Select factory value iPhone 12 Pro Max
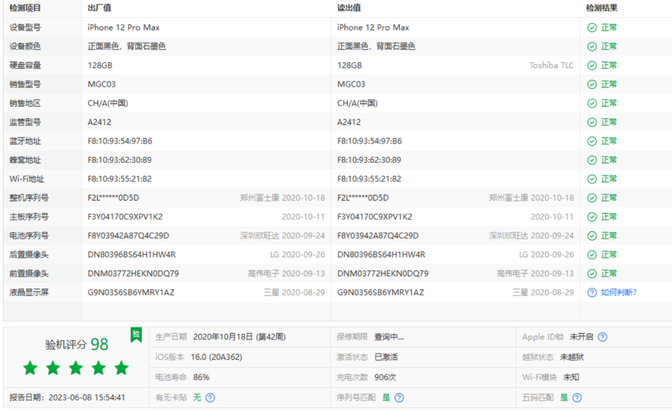 [123, 28]
